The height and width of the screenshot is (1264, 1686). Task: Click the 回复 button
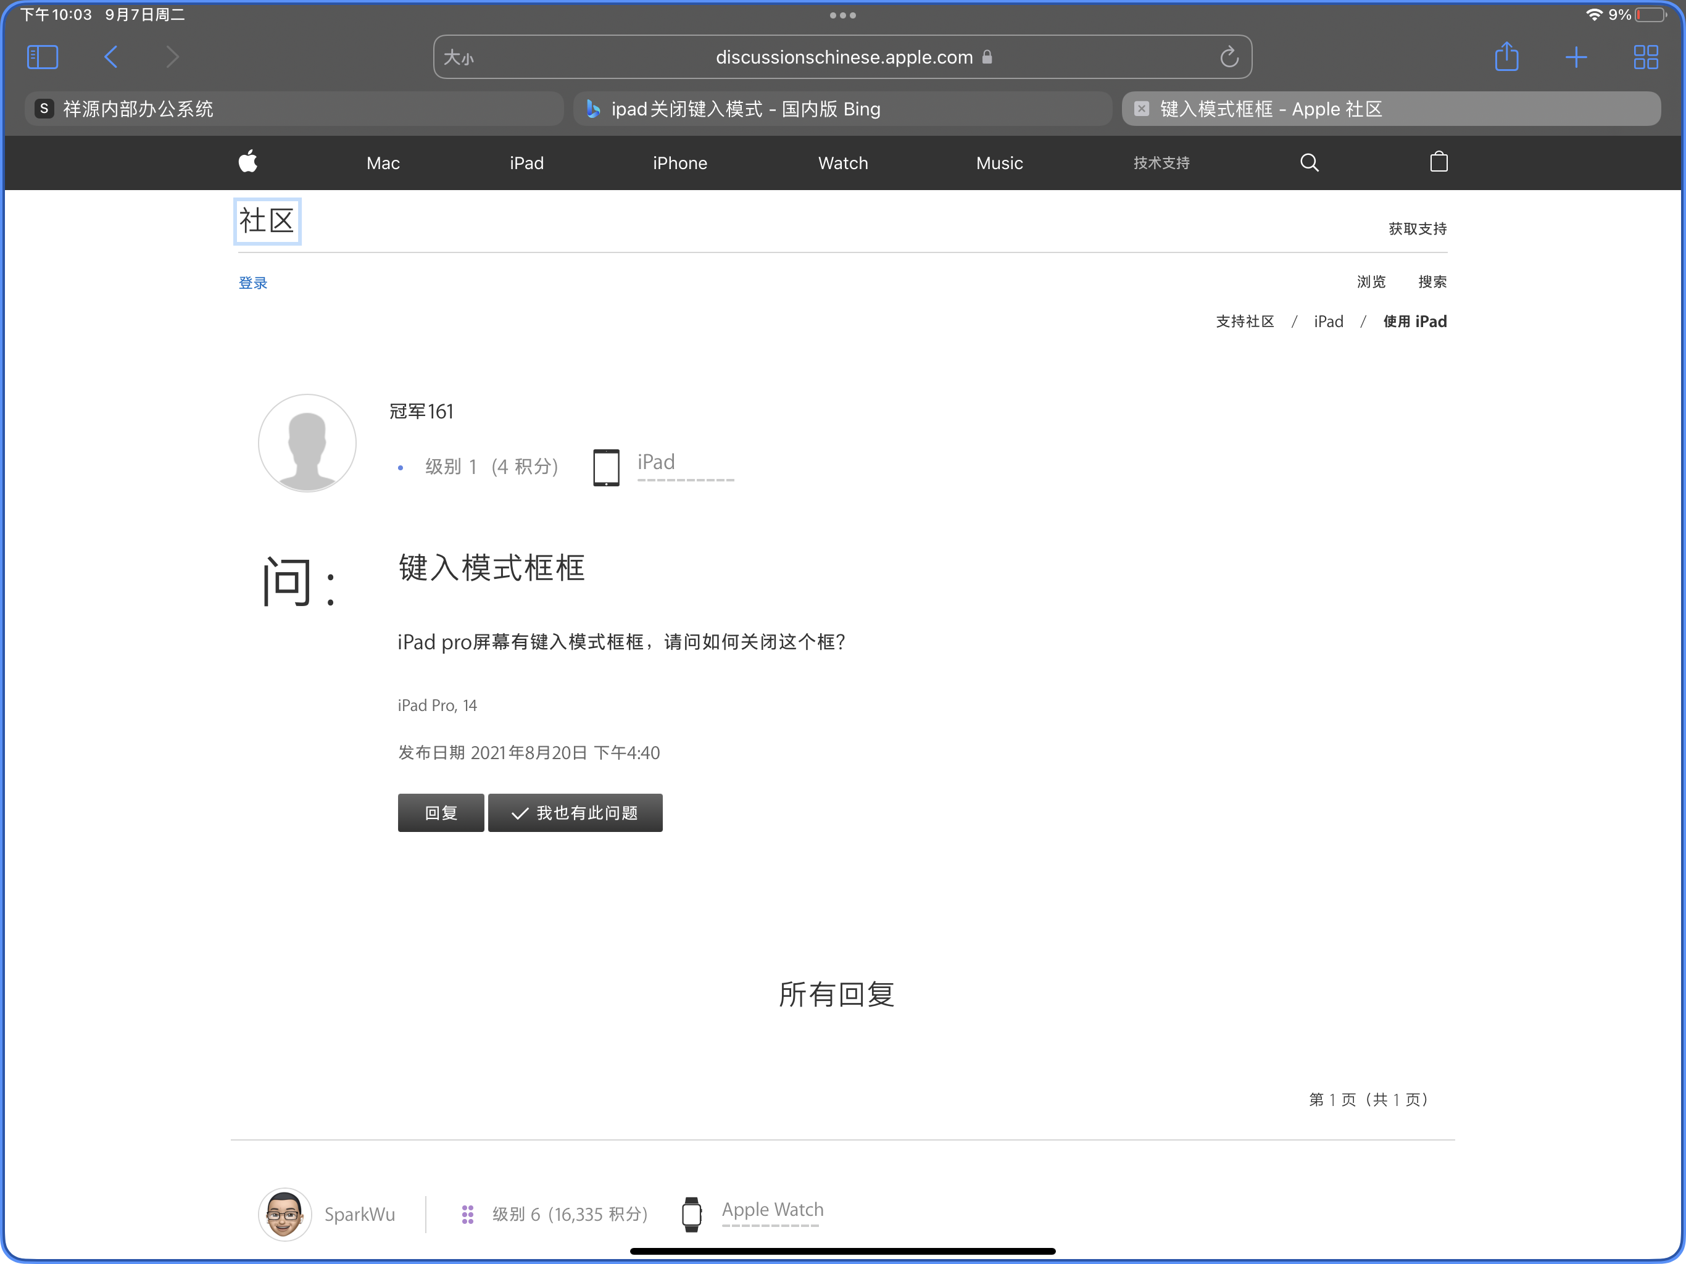[x=441, y=813]
